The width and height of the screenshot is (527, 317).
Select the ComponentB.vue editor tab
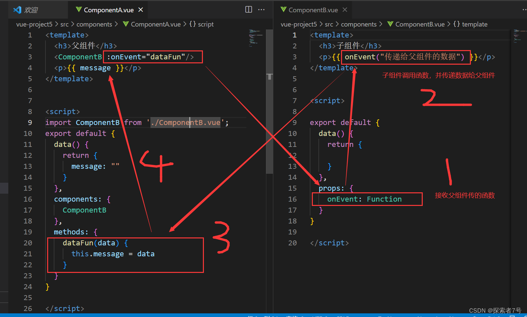tap(313, 10)
